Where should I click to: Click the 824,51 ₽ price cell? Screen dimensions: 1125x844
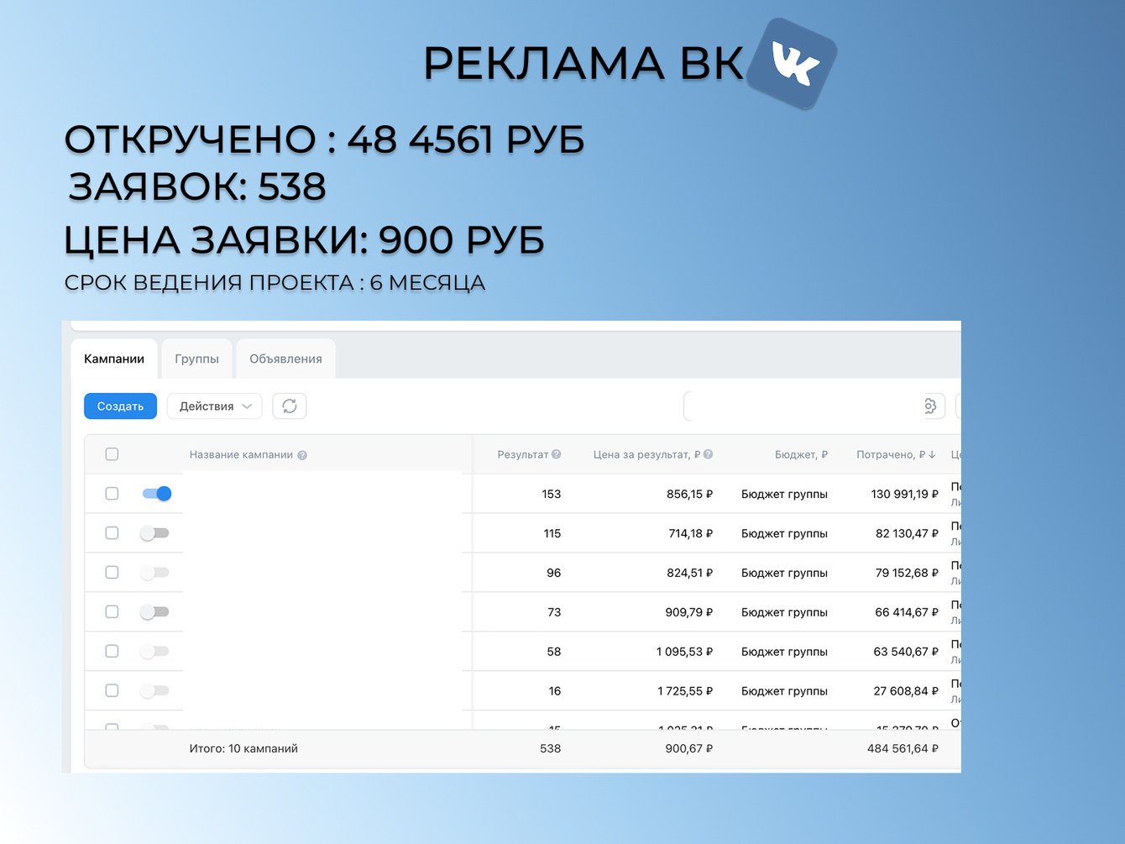click(x=689, y=573)
